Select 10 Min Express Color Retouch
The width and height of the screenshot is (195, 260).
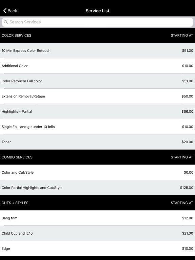[x=97, y=50]
